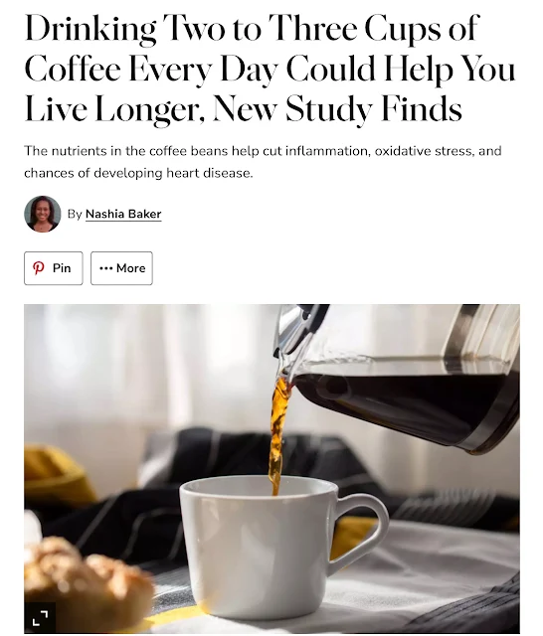Open Nashia Baker's author page link

123,214
